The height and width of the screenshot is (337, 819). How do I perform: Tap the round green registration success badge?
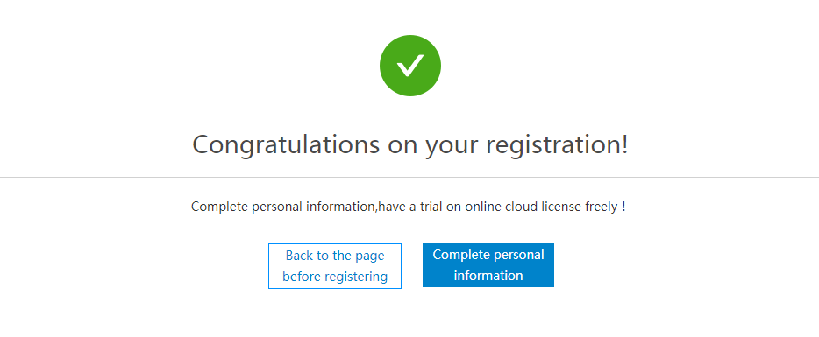pyautogui.click(x=410, y=66)
